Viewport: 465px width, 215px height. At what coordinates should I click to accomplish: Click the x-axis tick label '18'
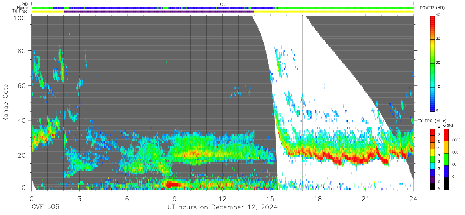[x=318, y=199]
